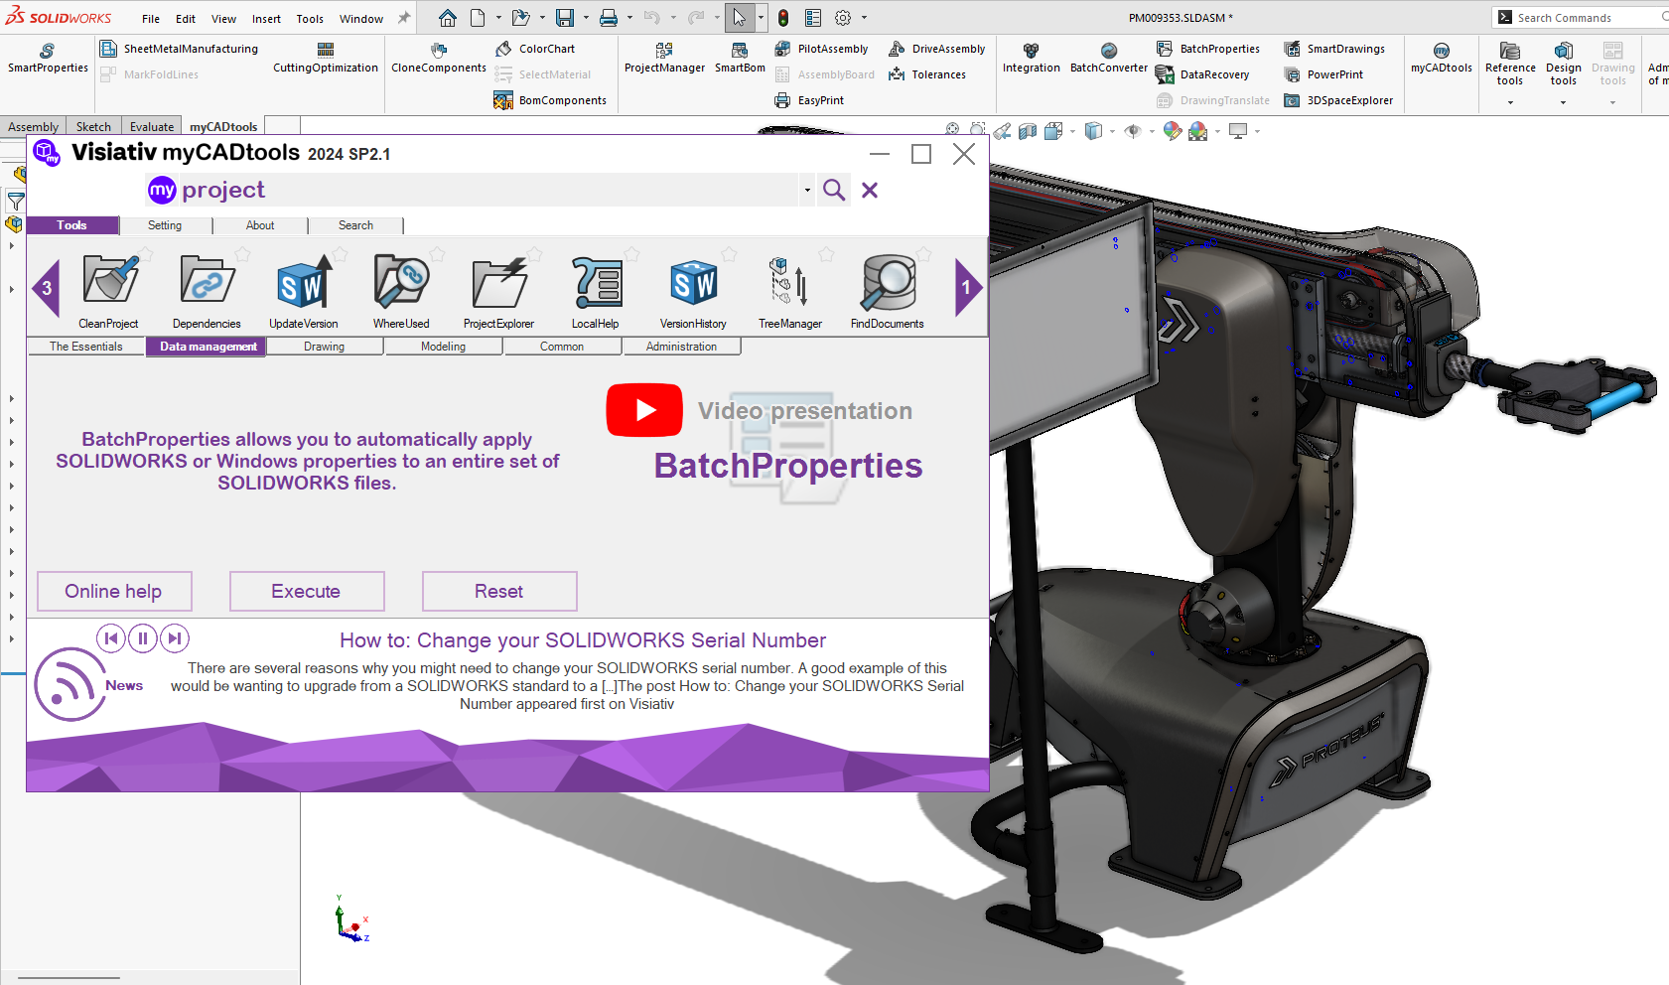Switch to the Drawing category tab

(325, 347)
